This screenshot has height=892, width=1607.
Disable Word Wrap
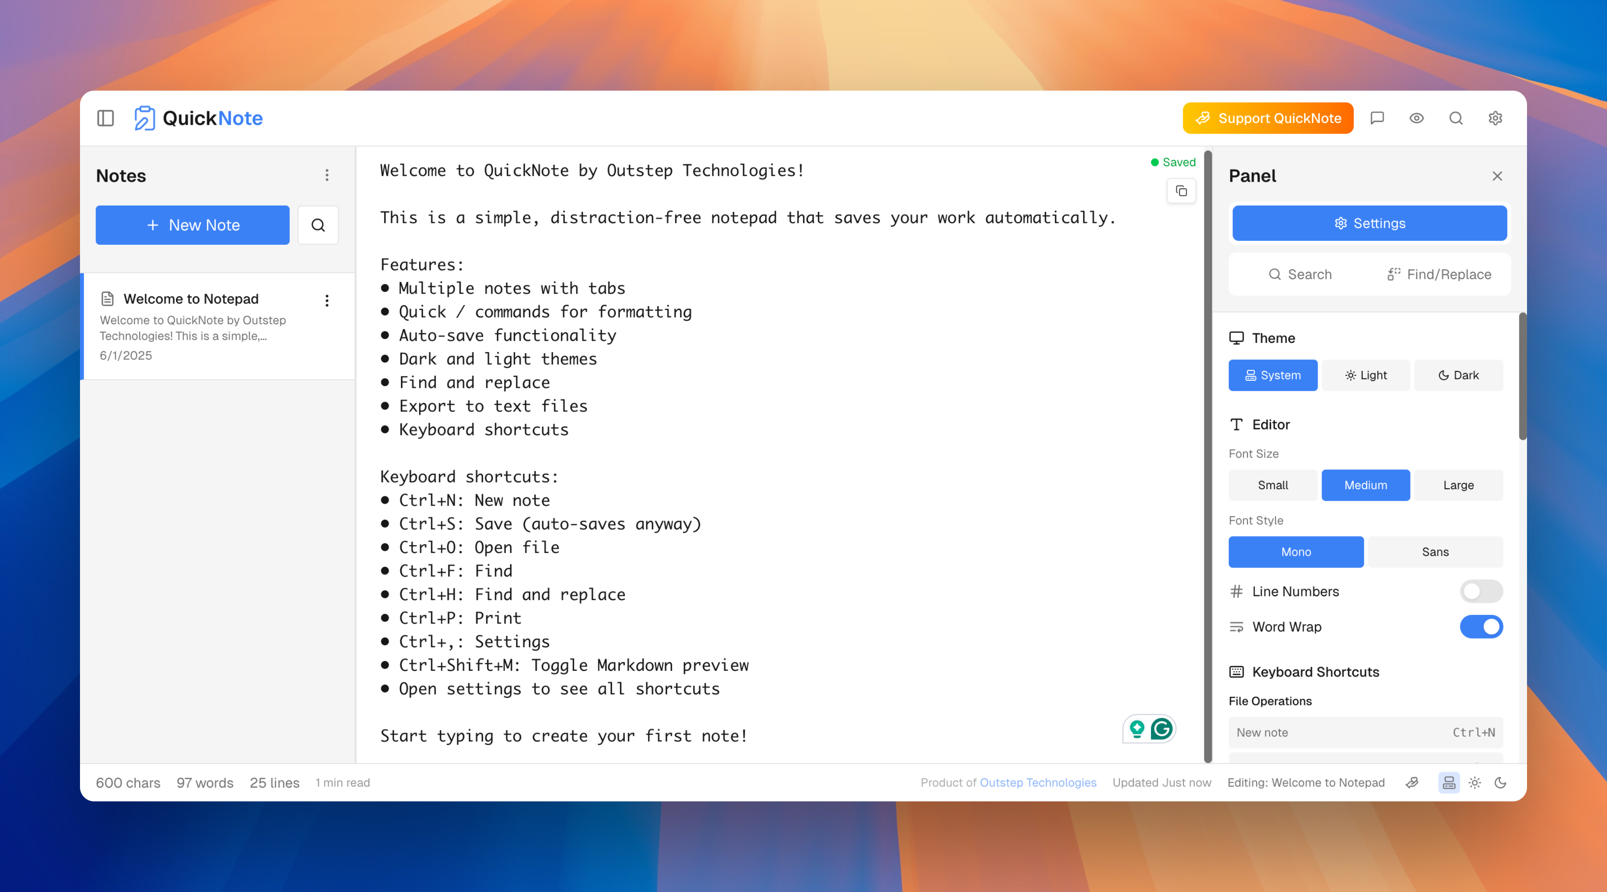pos(1482,627)
